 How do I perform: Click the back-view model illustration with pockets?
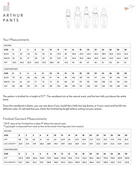pos(95,17)
